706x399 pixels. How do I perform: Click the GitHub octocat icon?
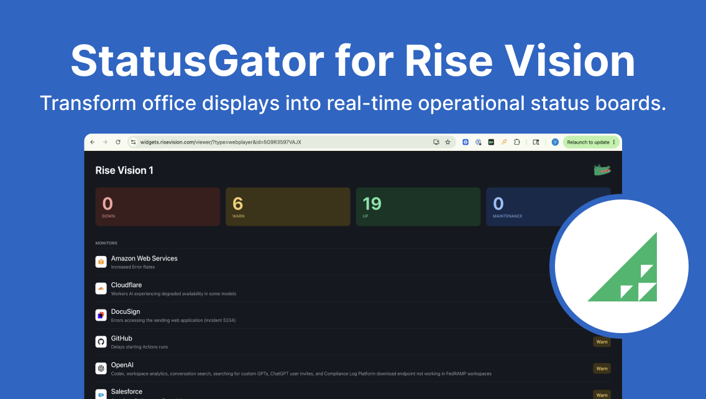tap(101, 342)
